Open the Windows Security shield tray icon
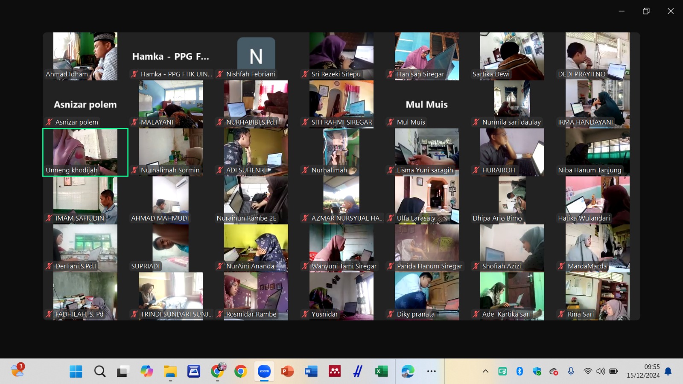Screen dimensions: 683x384 click(x=537, y=371)
